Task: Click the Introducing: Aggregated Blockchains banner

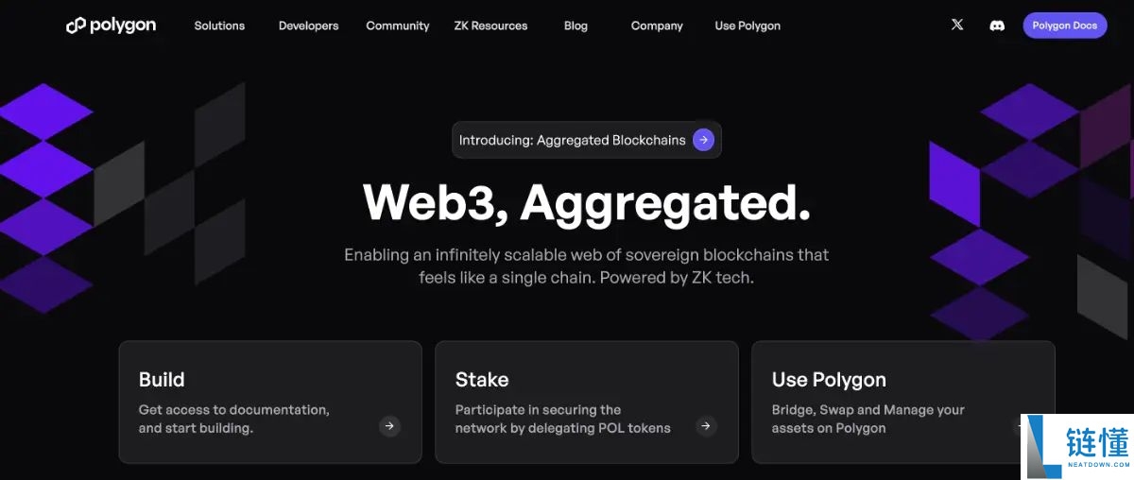Action: (x=573, y=140)
